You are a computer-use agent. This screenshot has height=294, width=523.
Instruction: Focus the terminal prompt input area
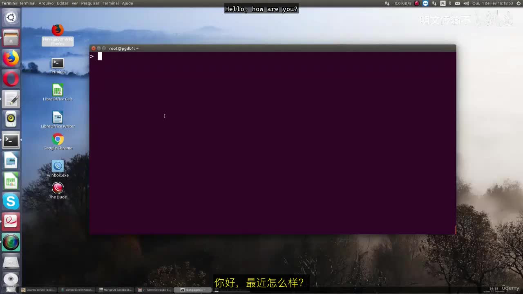tap(273, 143)
